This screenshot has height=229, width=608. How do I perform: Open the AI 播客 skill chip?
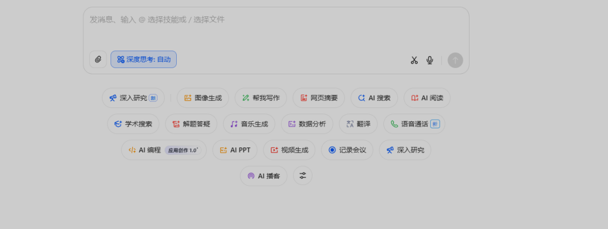click(x=263, y=176)
